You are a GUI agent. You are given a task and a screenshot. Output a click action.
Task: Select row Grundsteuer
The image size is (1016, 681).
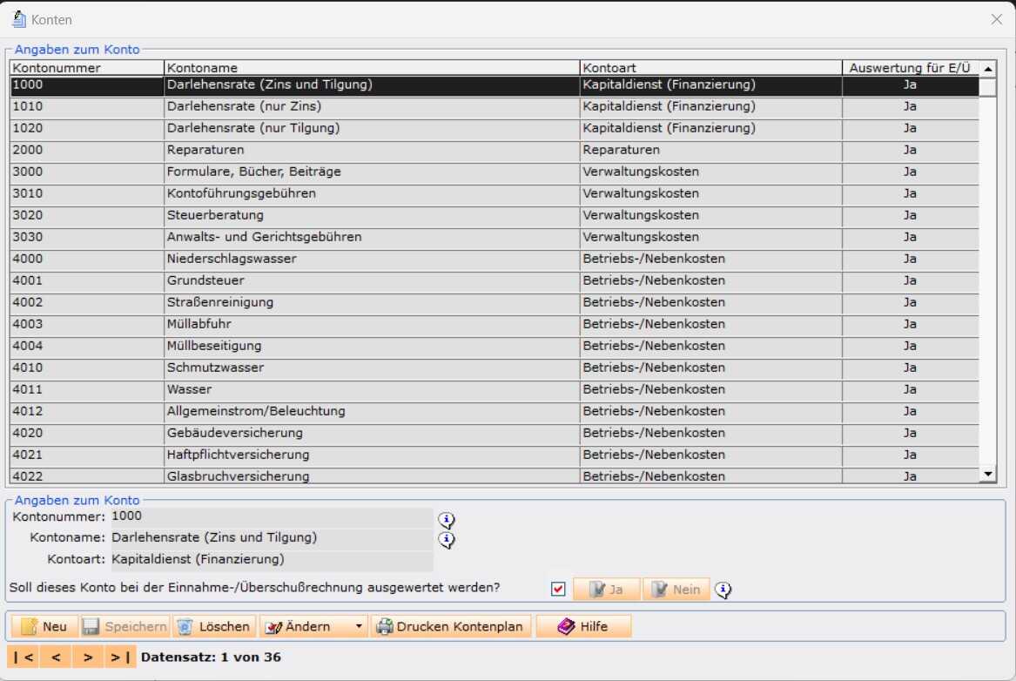pyautogui.click(x=495, y=281)
